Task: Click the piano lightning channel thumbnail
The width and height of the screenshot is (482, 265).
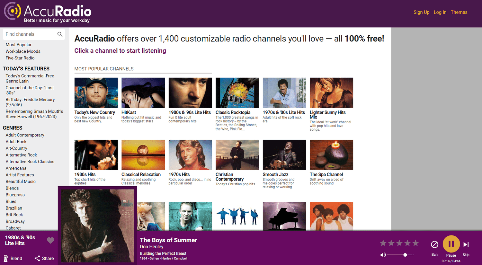Action: pyautogui.click(x=284, y=216)
